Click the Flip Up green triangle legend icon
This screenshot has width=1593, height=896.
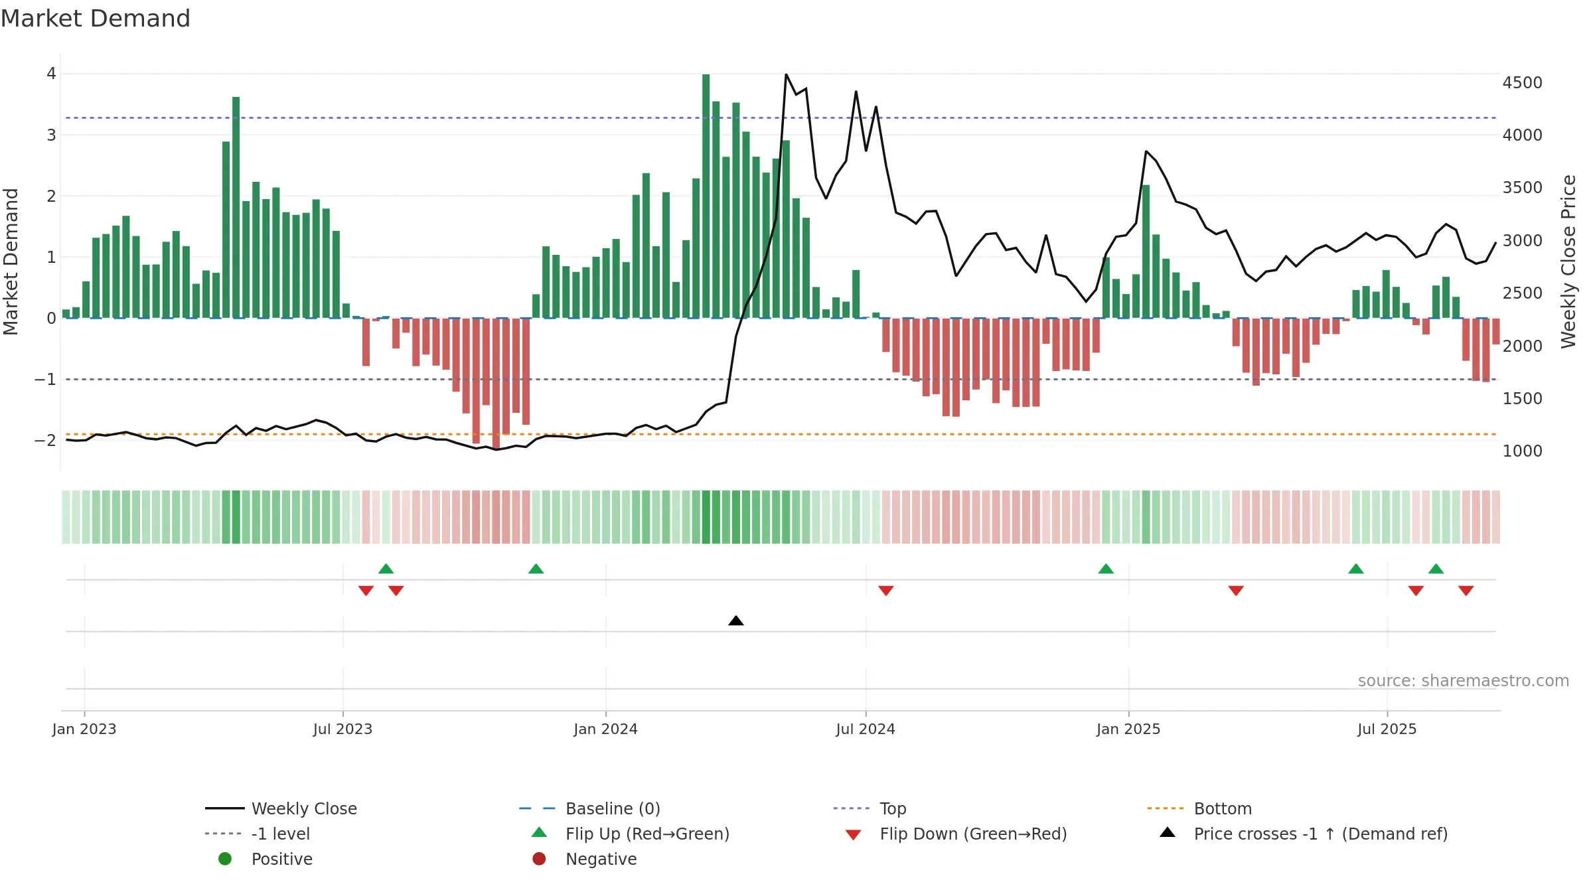tap(539, 832)
